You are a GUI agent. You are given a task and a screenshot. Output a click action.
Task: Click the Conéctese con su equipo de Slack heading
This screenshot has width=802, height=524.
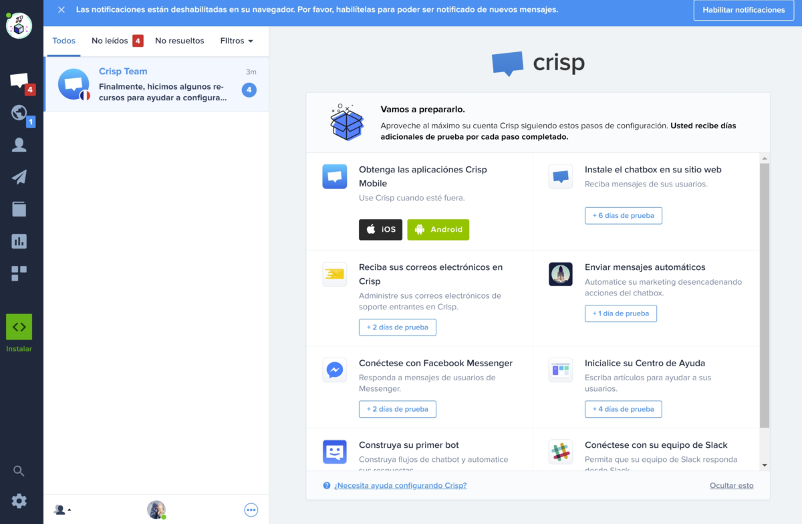(656, 445)
